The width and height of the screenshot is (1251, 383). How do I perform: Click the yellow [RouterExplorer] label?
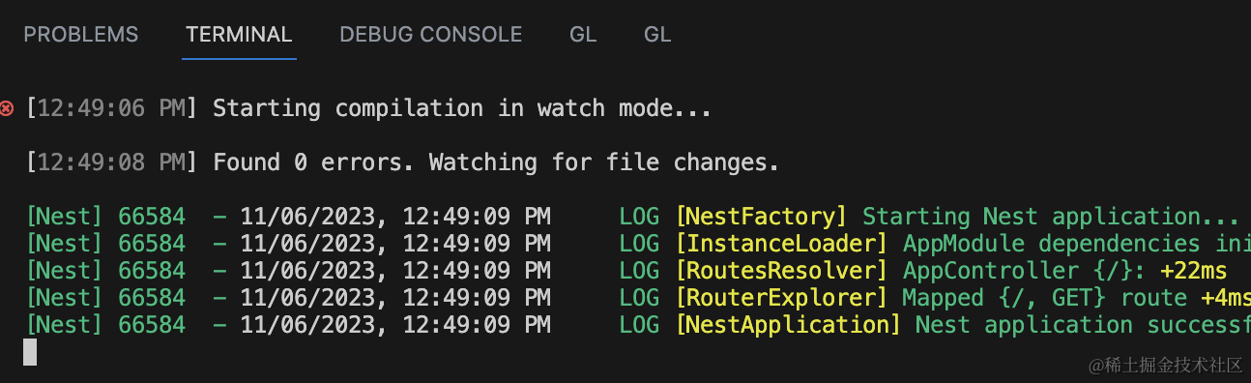(781, 298)
